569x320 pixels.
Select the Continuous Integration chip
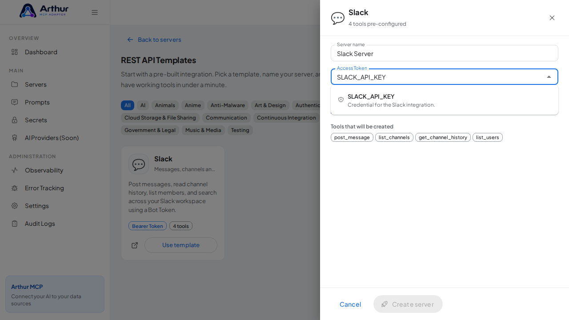pos(286,118)
